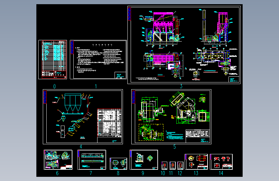Open drawing sheet numbered 13
This screenshot has height=181, width=279.
(196, 162)
